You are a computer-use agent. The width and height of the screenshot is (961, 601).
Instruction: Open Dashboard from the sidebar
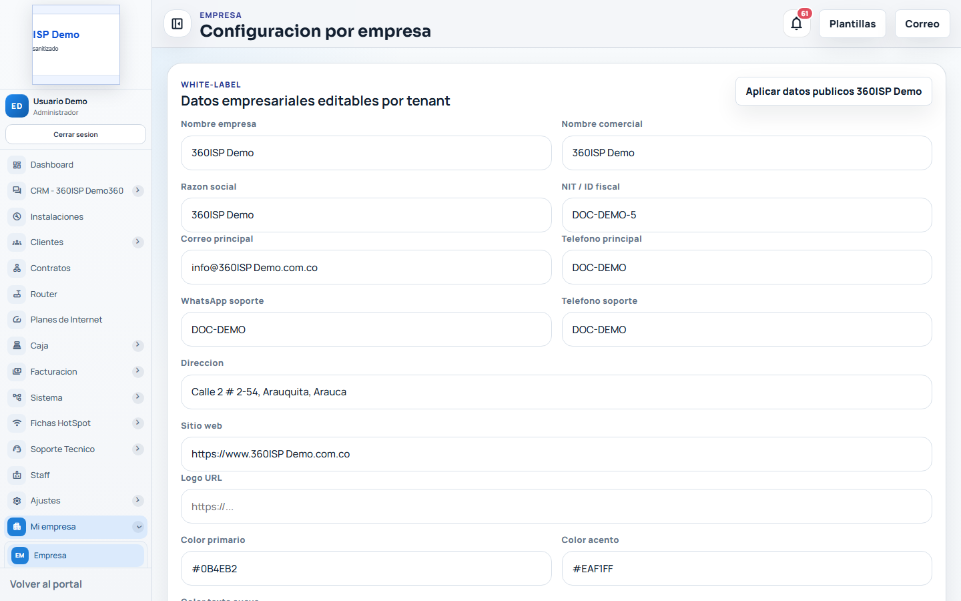click(75, 165)
